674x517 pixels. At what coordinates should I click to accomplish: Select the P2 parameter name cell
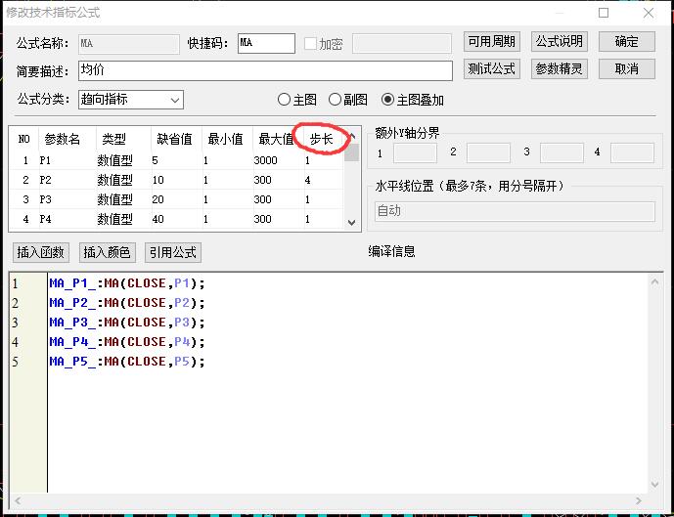[45, 181]
